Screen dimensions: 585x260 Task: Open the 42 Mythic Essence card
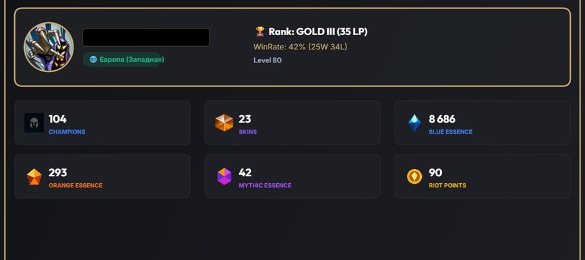coord(292,176)
